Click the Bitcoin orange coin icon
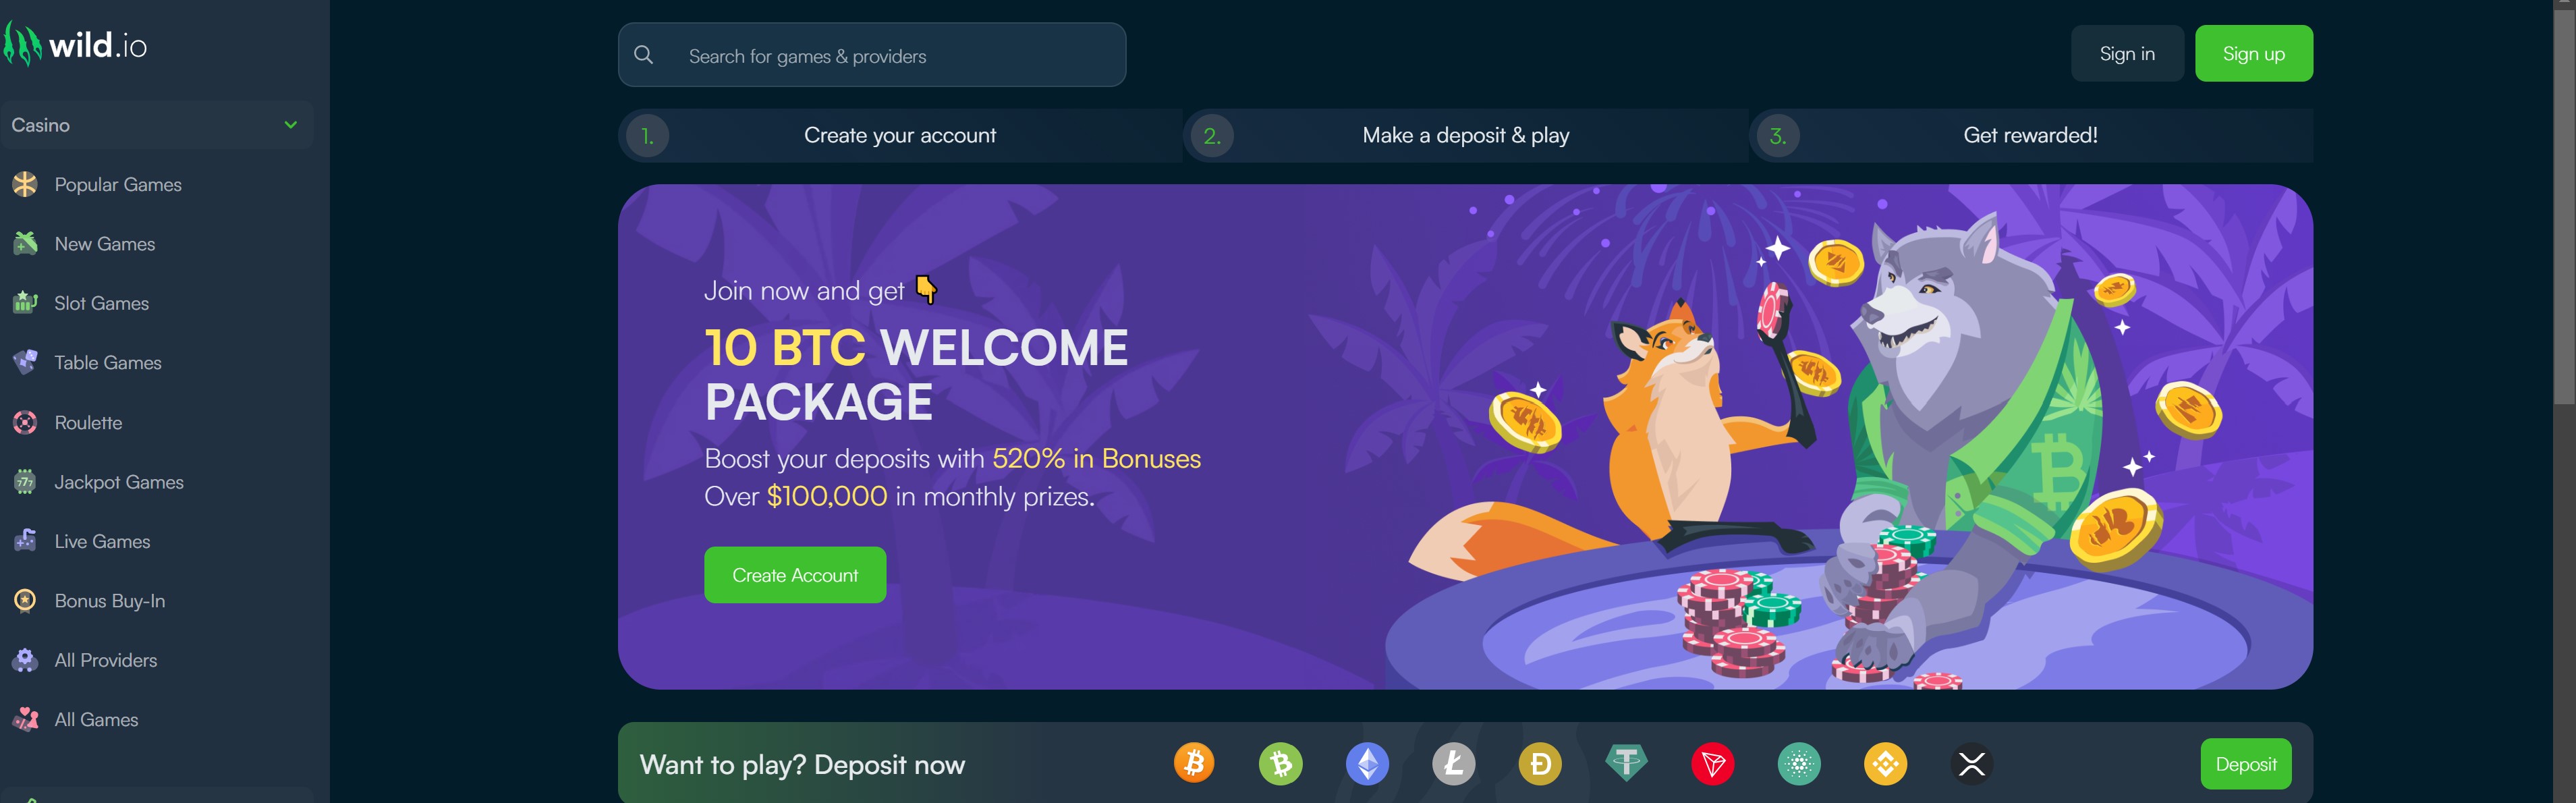This screenshot has width=2576, height=803. click(x=1194, y=764)
